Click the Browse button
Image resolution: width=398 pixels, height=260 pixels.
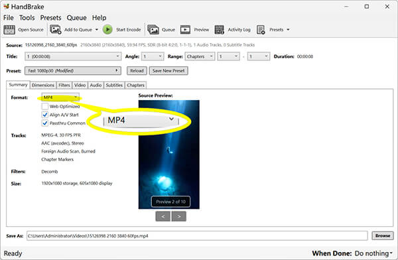(383, 235)
